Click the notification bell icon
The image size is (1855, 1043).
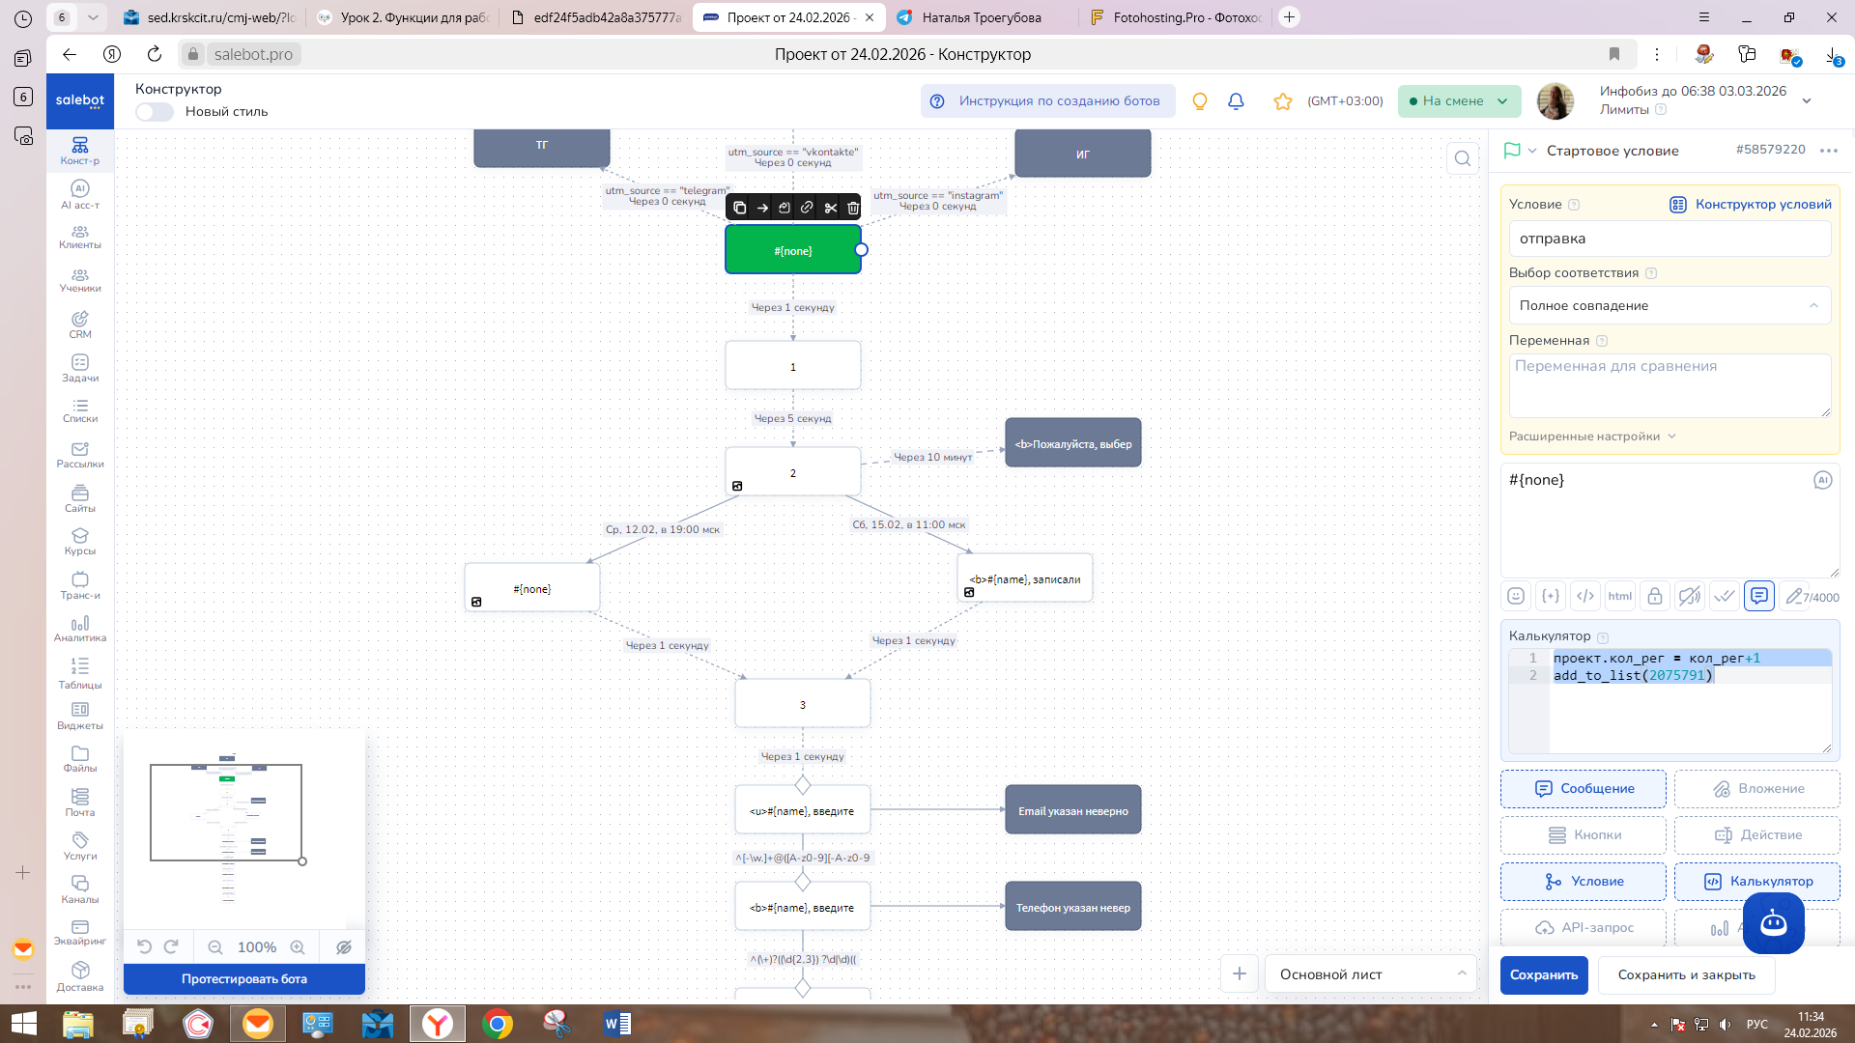[1236, 101]
